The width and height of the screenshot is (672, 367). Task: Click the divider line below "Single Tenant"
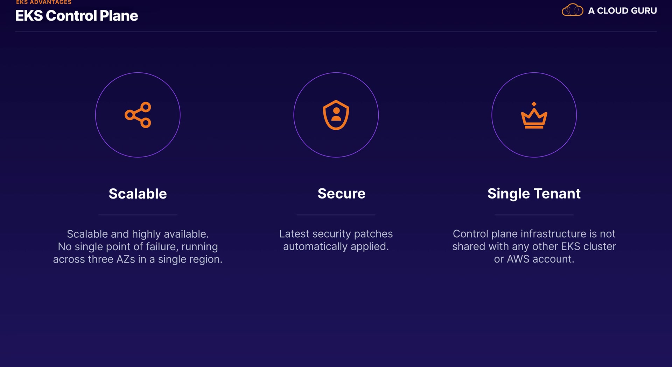coord(534,215)
